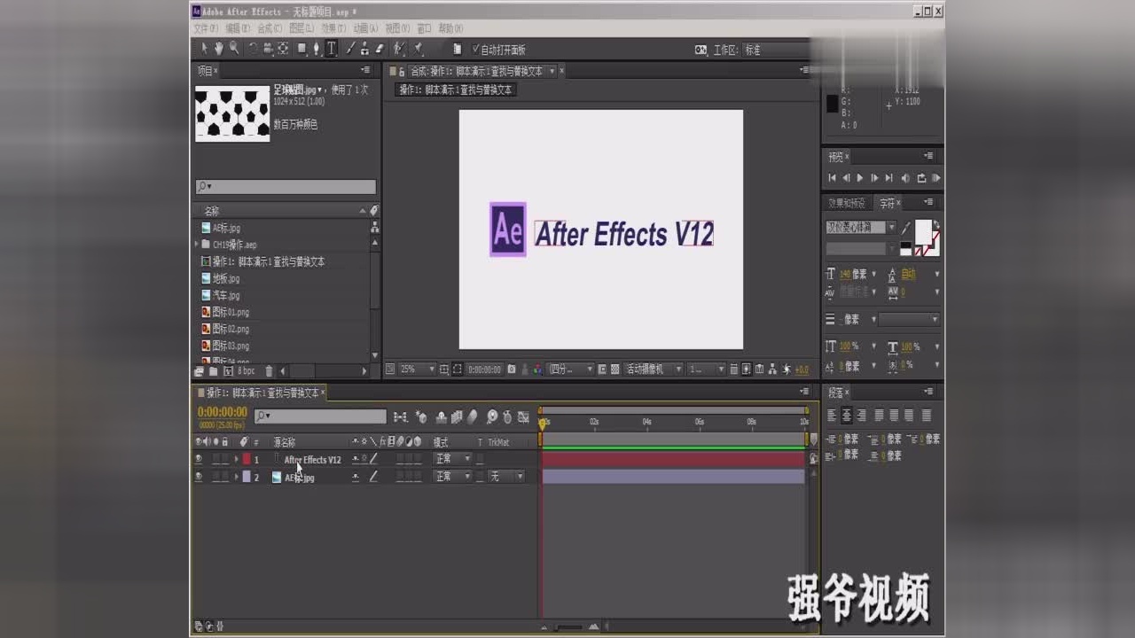Select the Pan Behind anchor tool
This screenshot has width=1135, height=638.
tap(283, 50)
